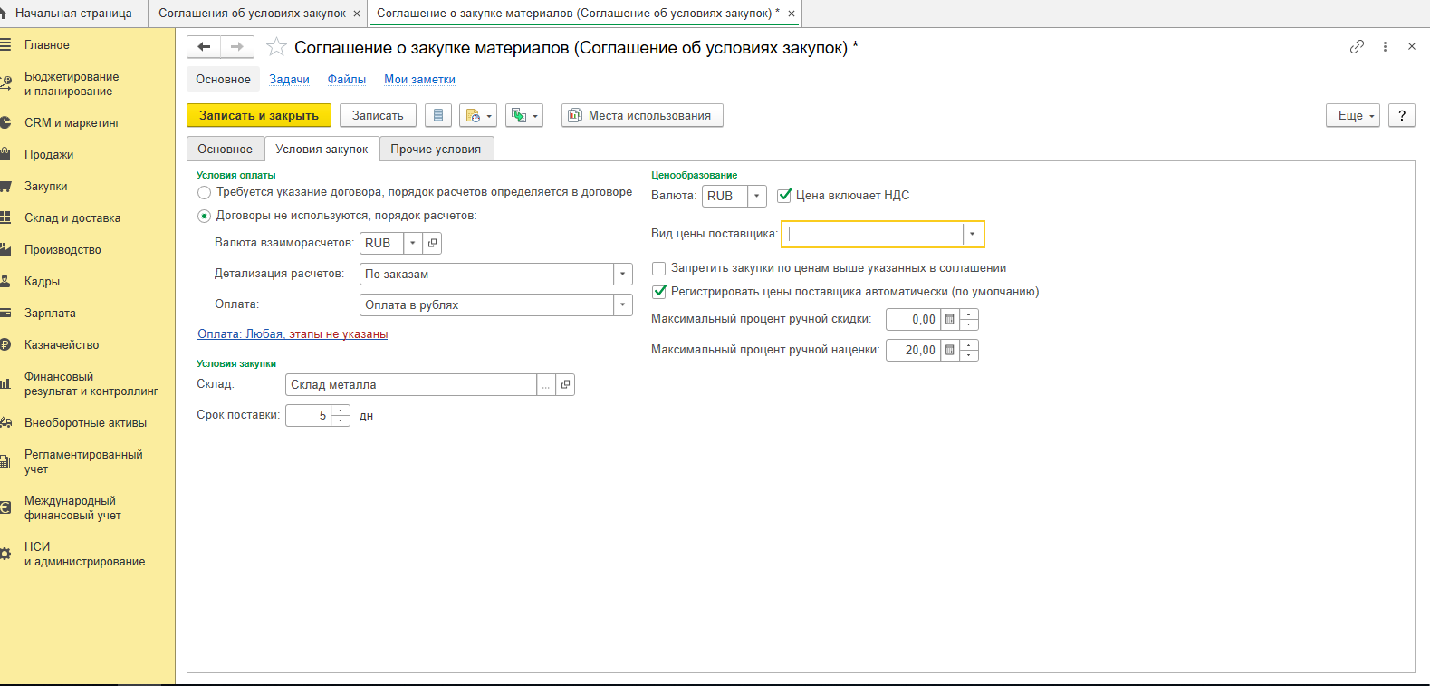Screen dimensions: 1430x686
Task: Open the Еще menu dropdown
Action: click(x=1353, y=115)
